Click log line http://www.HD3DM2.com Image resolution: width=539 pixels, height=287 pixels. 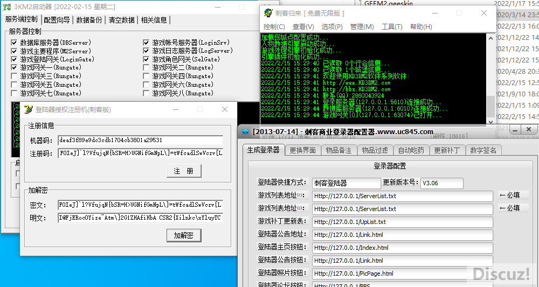[x=356, y=83]
